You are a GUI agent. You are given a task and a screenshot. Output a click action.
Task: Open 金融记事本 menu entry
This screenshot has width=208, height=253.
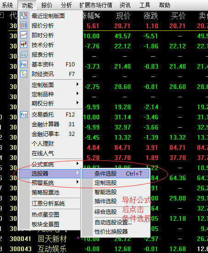[51, 134]
